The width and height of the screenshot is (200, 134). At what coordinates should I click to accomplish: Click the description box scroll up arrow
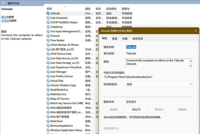coord(191,61)
